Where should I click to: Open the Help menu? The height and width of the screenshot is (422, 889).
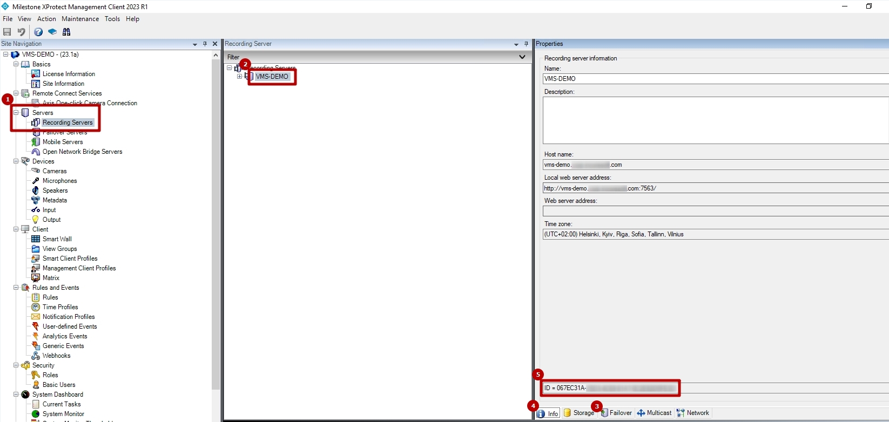click(133, 19)
